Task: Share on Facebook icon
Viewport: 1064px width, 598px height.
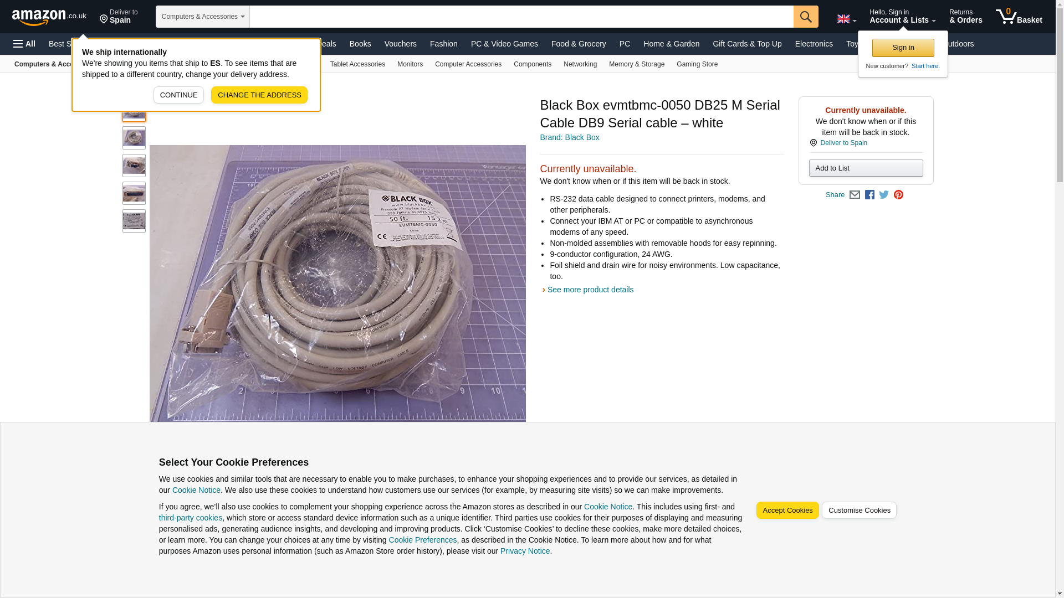Action: (x=869, y=195)
